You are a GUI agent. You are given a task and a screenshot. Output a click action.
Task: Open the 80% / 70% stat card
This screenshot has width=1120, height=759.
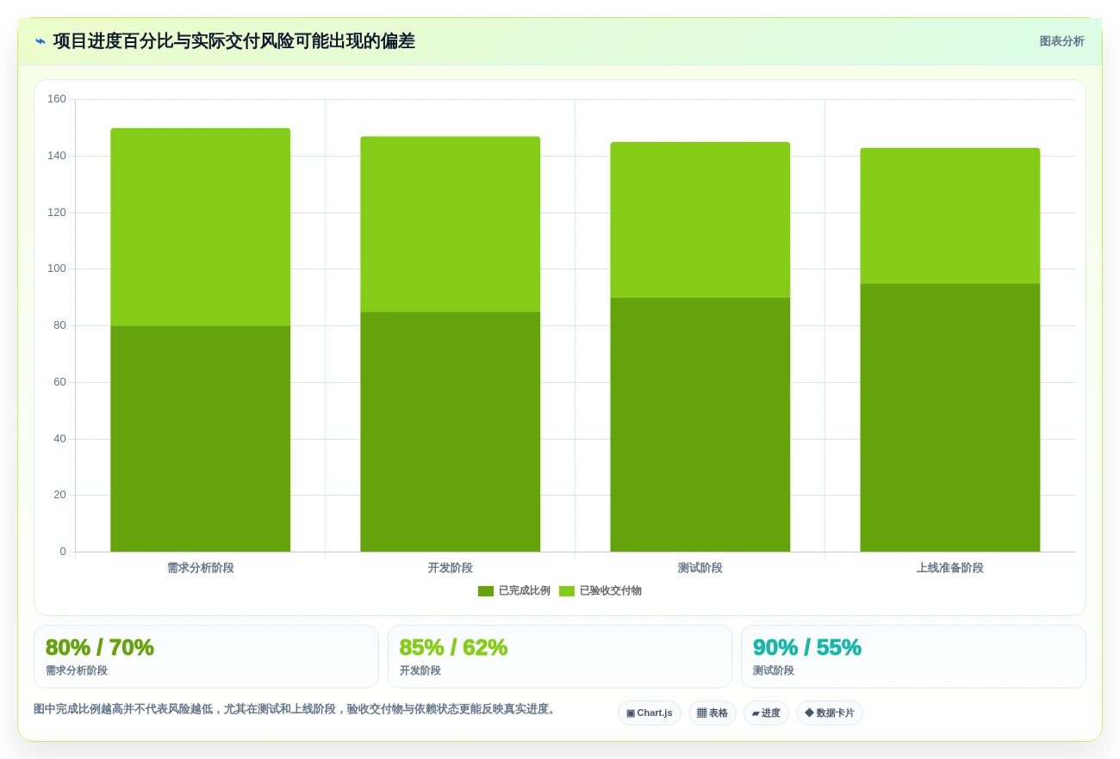(206, 657)
